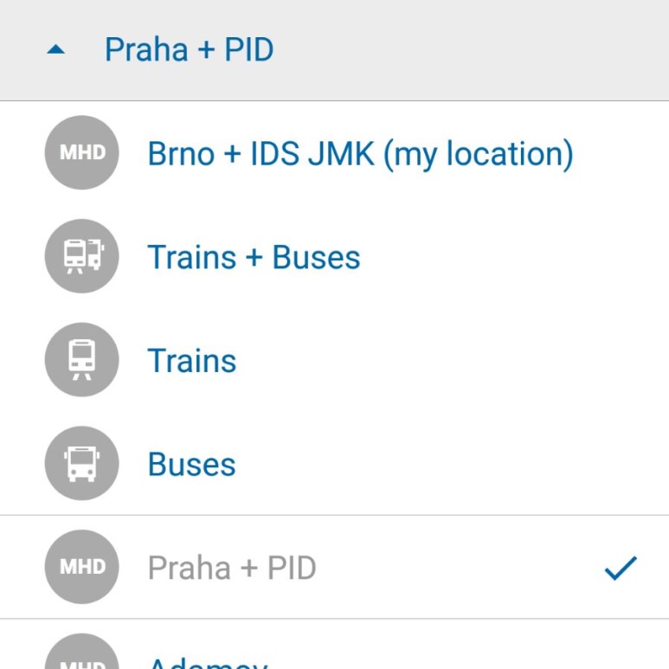Collapse the Praha + PID dropdown arrow
Viewport: 669px width, 669px height.
pos(56,50)
